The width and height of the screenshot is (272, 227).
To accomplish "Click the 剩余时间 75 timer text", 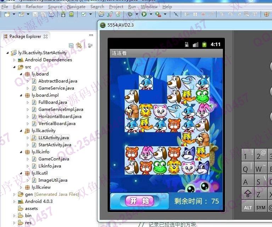I will pyautogui.click(x=196, y=201).
